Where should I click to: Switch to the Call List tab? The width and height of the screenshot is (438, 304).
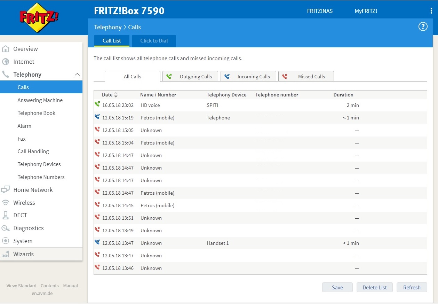coord(112,41)
